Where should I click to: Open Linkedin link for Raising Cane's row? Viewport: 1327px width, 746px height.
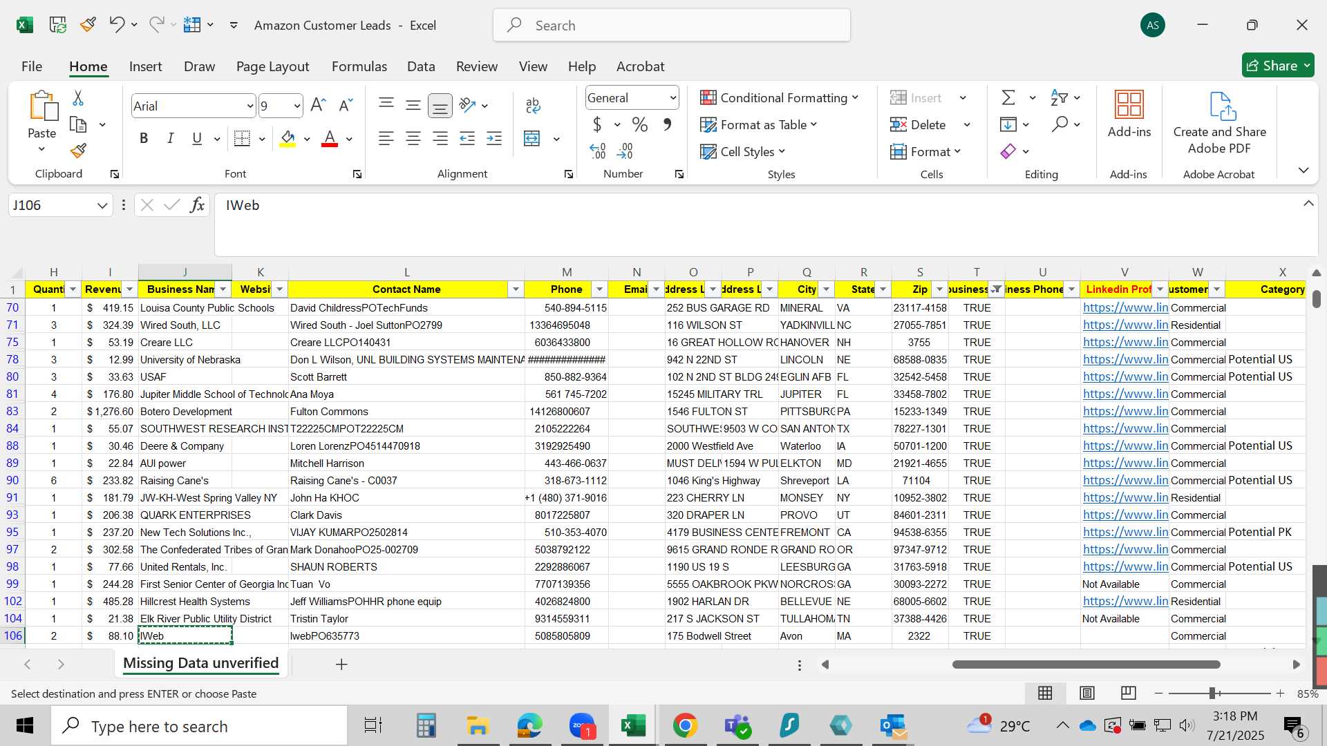pyautogui.click(x=1125, y=480)
